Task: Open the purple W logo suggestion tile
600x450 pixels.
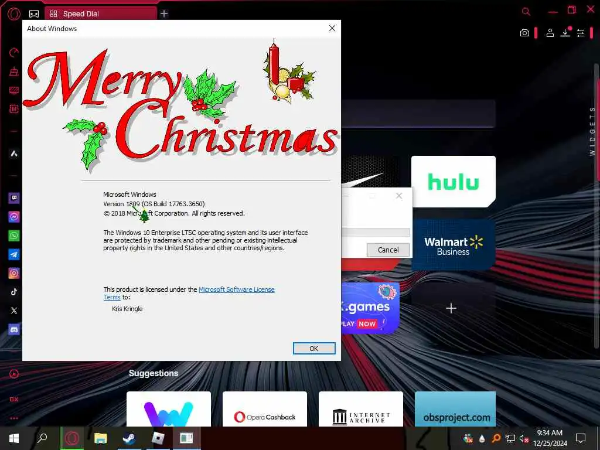Action: coord(169,409)
